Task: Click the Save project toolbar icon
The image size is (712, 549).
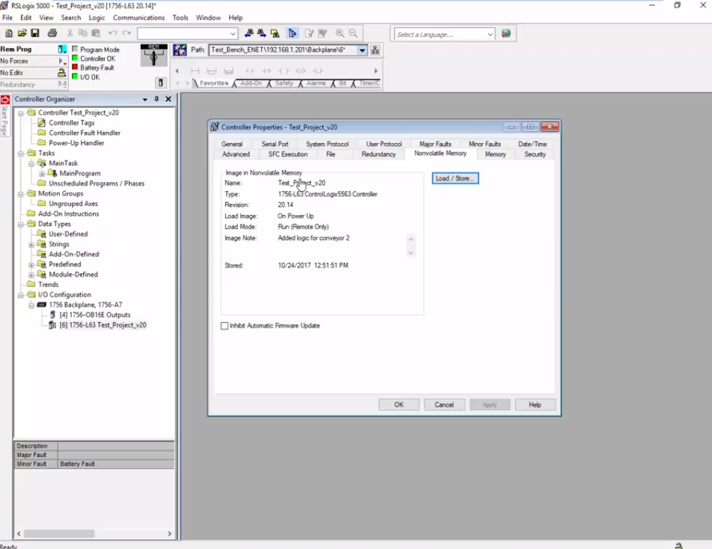Action: pos(35,34)
